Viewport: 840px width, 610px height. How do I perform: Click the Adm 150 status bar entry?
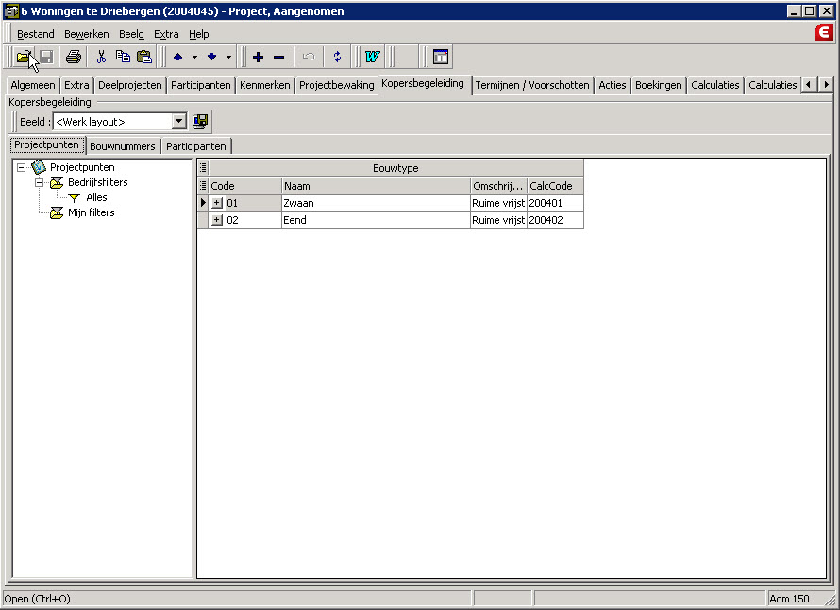[x=789, y=599]
